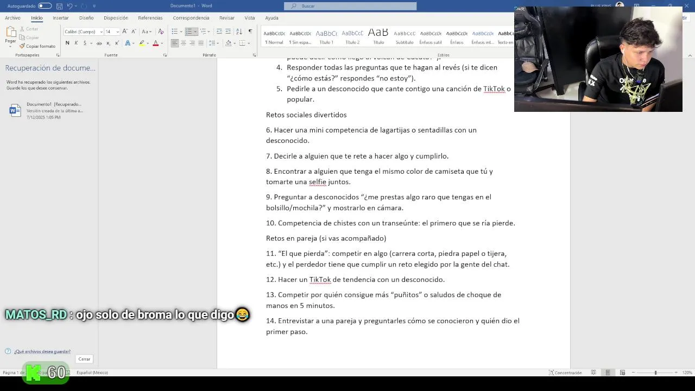Viewport: 695px width, 391px height.
Task: Click Copiar formato paintbrush
Action: tap(37, 46)
